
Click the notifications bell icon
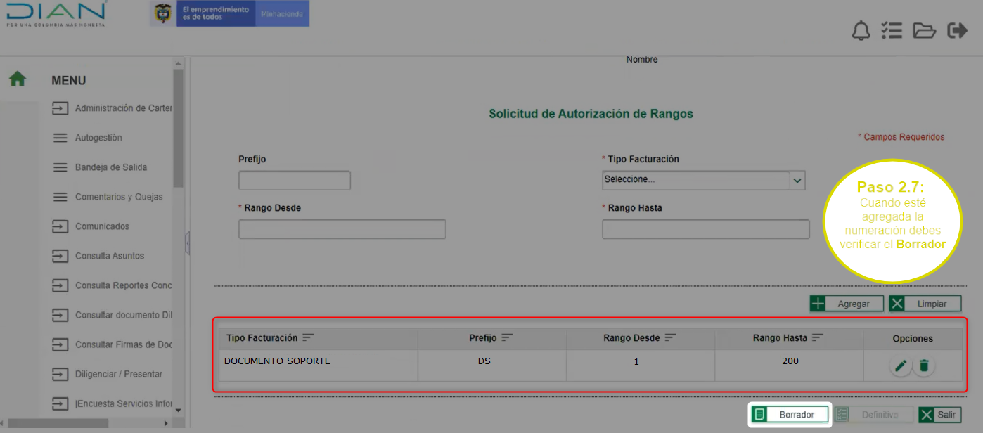[861, 31]
